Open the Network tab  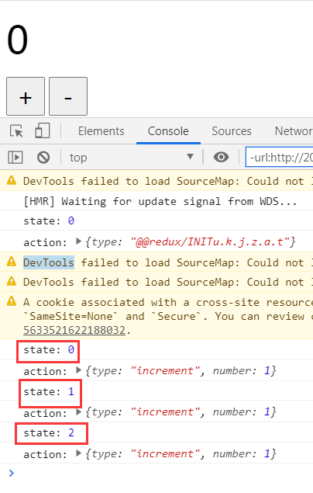pos(294,131)
